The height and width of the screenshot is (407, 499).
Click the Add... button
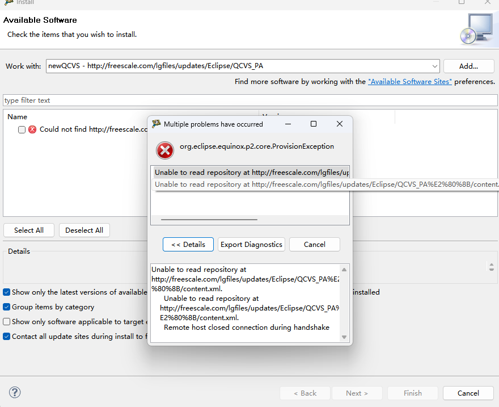468,66
